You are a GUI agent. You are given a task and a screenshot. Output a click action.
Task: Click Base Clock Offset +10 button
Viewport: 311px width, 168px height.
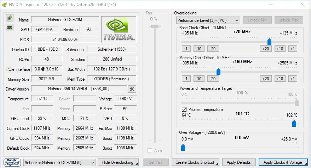click(x=280, y=49)
